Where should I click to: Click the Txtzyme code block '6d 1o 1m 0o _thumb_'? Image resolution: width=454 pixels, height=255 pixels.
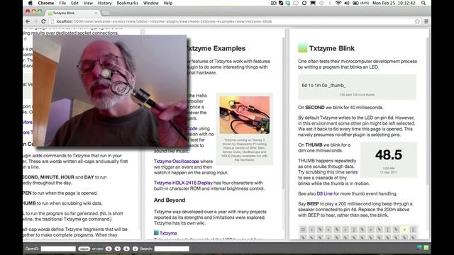357,87
